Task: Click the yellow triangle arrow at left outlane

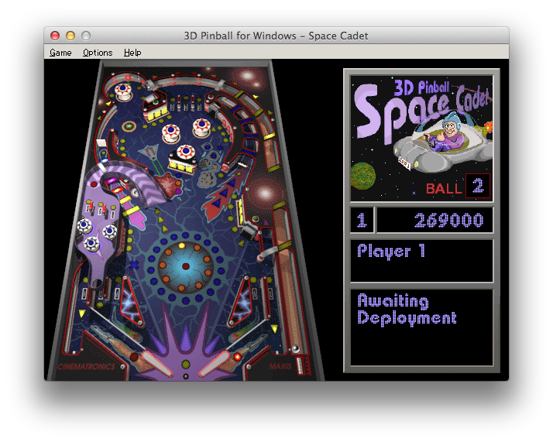Action: pyautogui.click(x=82, y=314)
